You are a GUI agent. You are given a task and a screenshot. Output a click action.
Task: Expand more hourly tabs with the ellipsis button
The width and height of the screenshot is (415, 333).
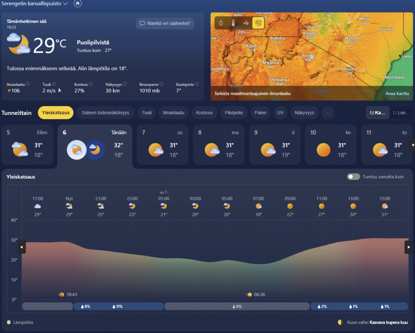pos(328,113)
